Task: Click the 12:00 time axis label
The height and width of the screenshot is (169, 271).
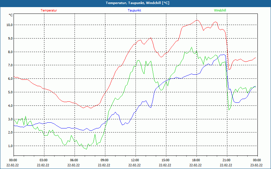Action: (x=135, y=160)
